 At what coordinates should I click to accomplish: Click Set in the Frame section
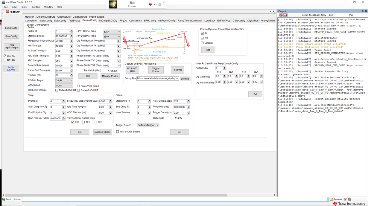coord(180,132)
